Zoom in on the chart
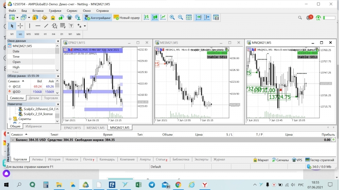The image size is (339, 190). [x=172, y=17]
